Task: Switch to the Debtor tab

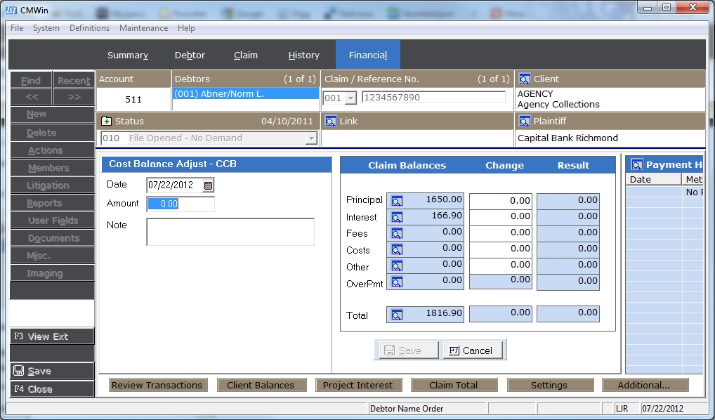Action: point(190,55)
